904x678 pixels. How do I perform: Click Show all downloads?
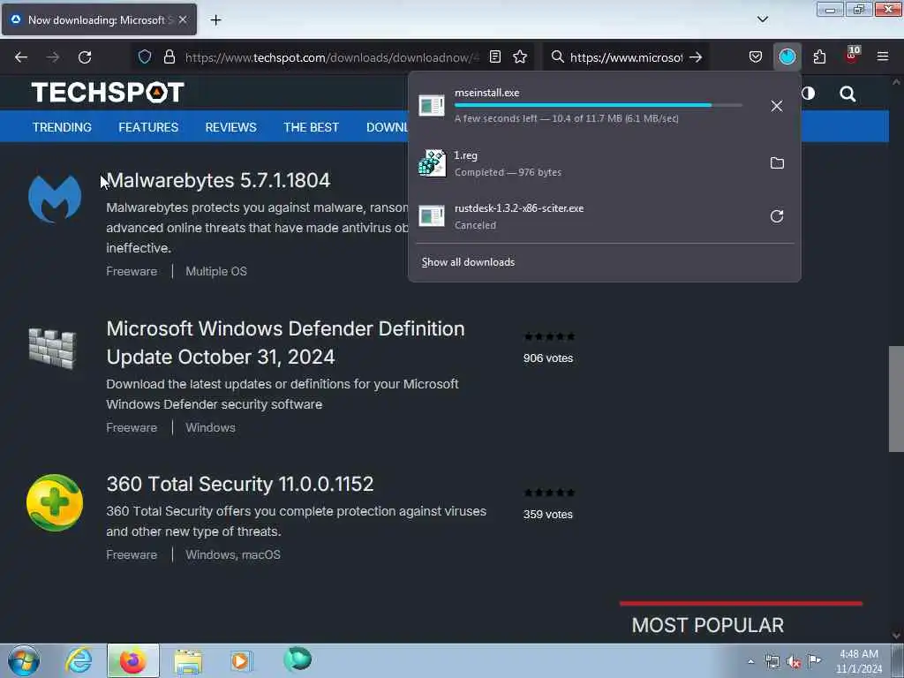468,262
